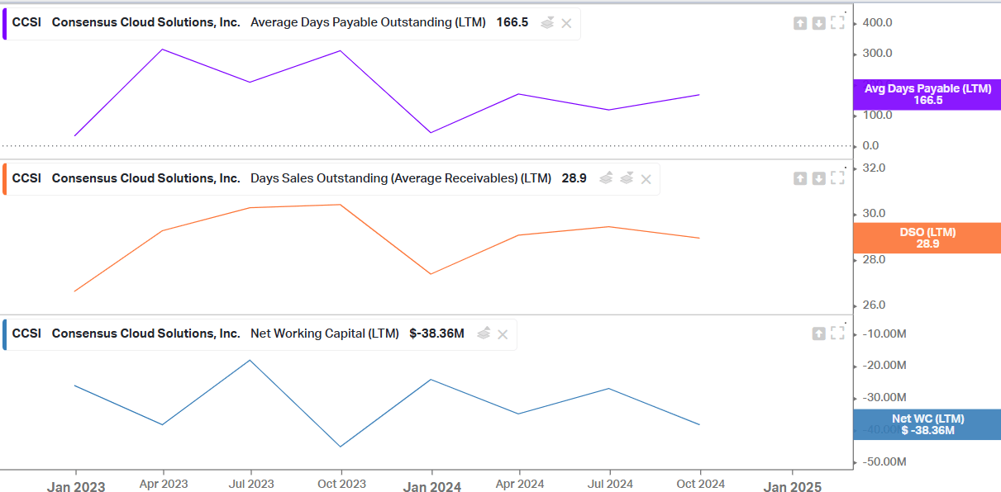Select the blue Net WC (LTM) legend badge
The width and height of the screenshot is (1001, 492).
[x=927, y=423]
